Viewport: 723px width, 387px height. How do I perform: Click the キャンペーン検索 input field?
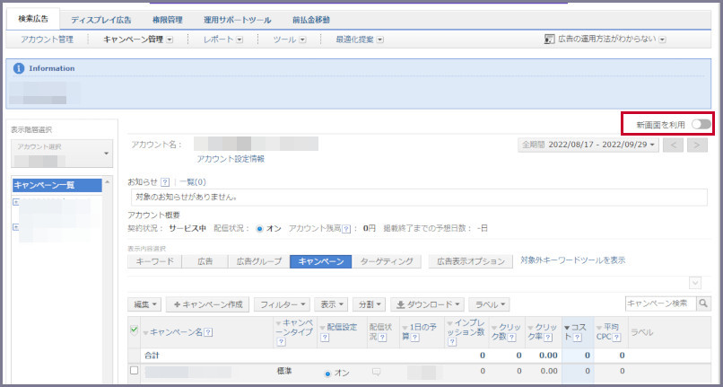[659, 304]
